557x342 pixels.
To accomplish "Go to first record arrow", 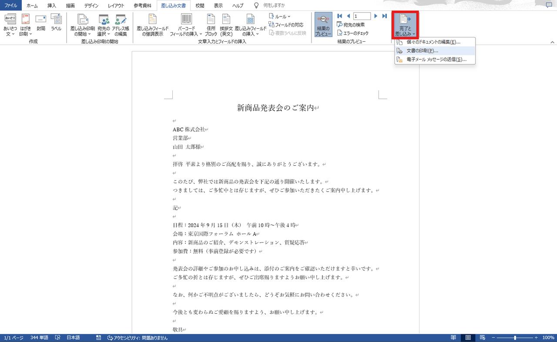I will 340,16.
